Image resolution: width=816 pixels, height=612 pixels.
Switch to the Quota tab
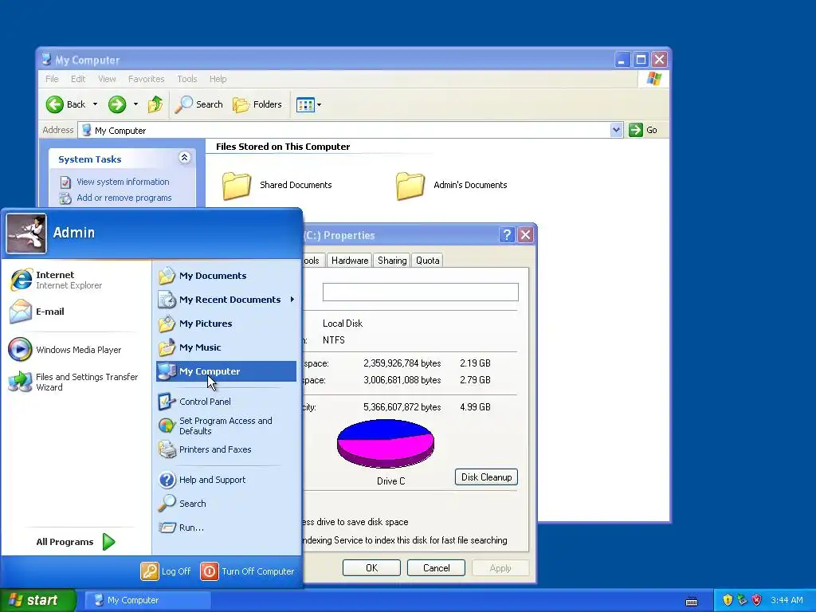(428, 261)
